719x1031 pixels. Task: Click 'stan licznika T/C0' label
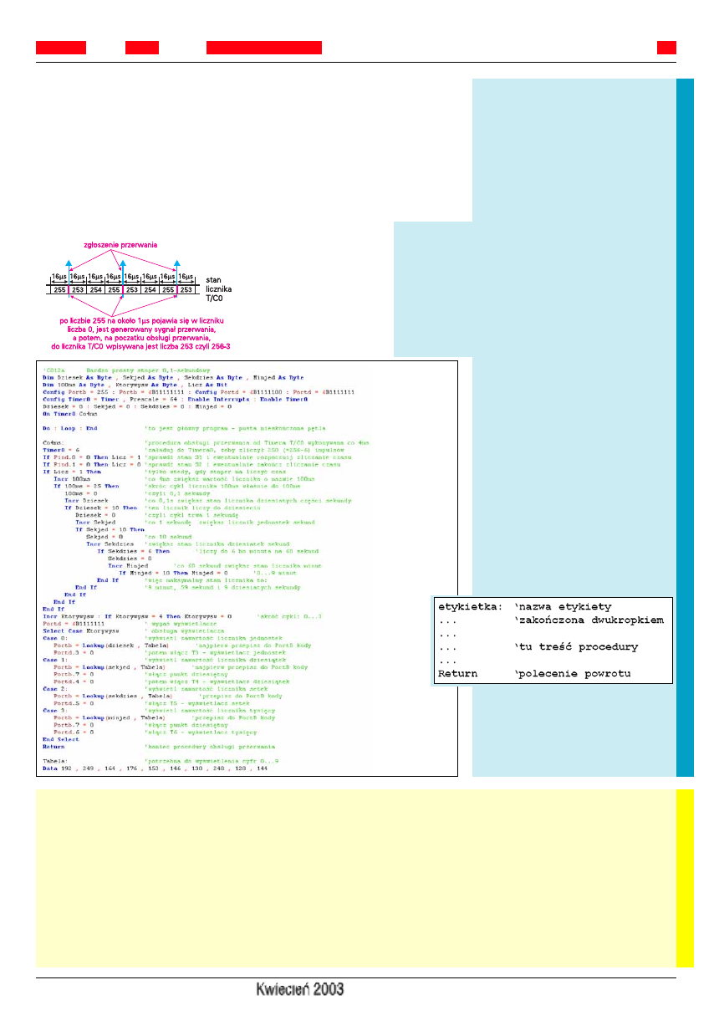point(218,288)
